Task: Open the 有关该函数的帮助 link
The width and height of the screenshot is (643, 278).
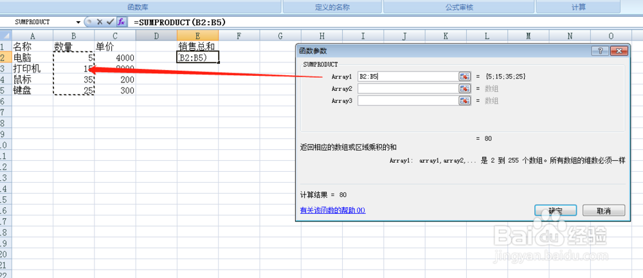Action: point(332,210)
